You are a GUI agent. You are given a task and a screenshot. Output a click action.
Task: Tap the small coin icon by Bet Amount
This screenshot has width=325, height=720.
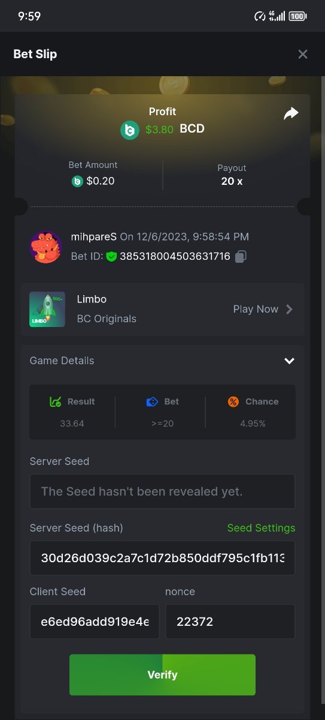(77, 181)
